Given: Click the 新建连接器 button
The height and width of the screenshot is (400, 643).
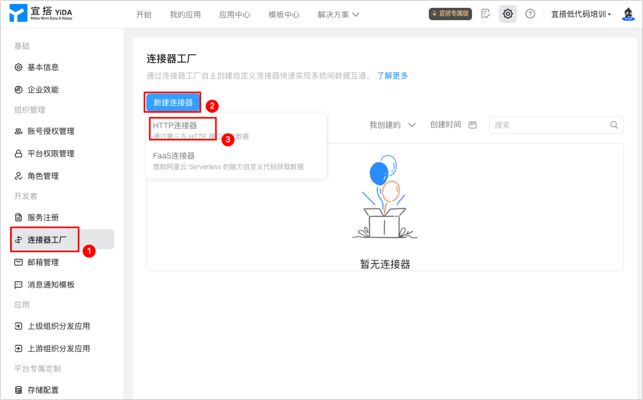Looking at the screenshot, I should pos(173,103).
